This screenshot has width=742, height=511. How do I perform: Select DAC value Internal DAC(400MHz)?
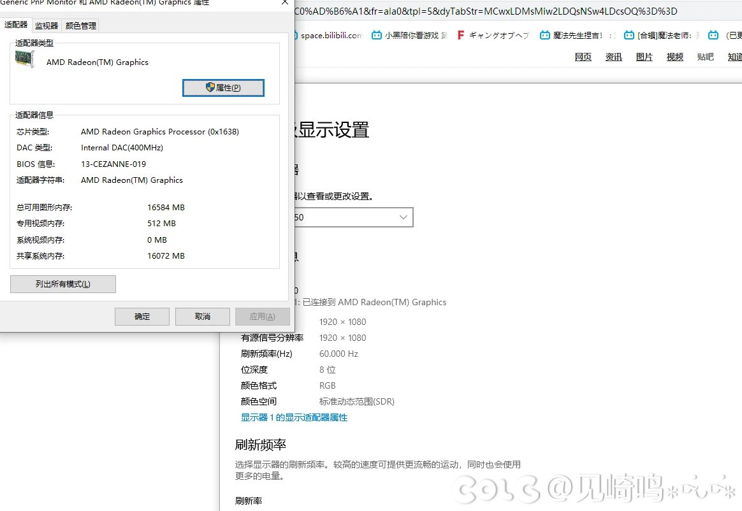[122, 148]
